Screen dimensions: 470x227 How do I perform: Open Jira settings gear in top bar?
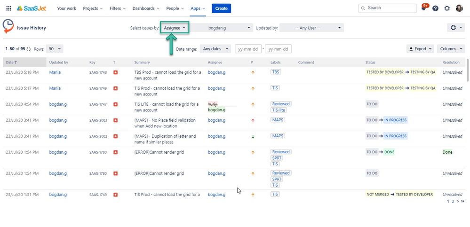(x=447, y=8)
